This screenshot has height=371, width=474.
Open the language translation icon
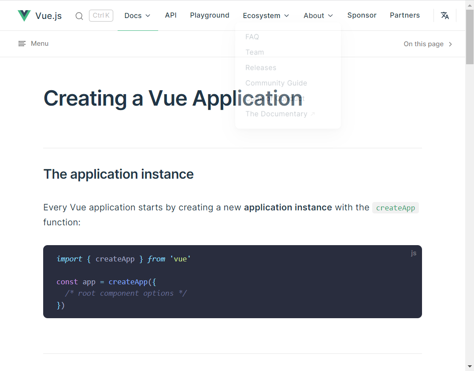coord(444,15)
